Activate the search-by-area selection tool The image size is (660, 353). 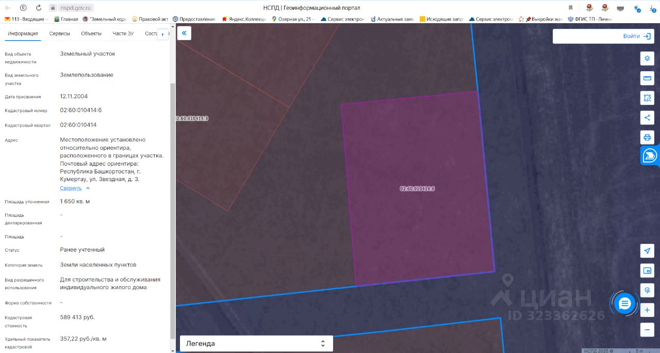[x=647, y=98]
